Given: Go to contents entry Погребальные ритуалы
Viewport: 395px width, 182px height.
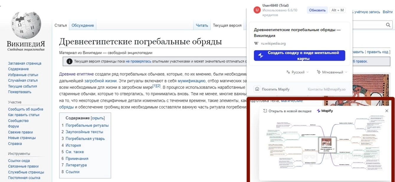Looking at the screenshot, I should coord(87,125).
